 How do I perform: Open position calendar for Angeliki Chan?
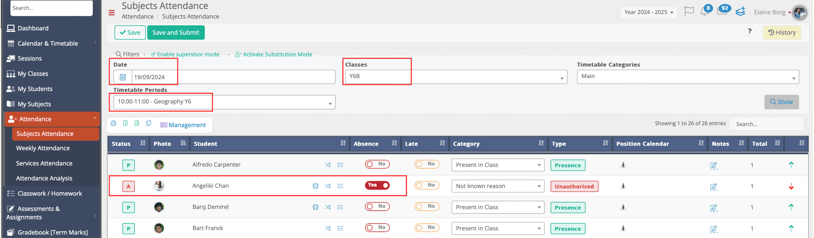(x=623, y=186)
